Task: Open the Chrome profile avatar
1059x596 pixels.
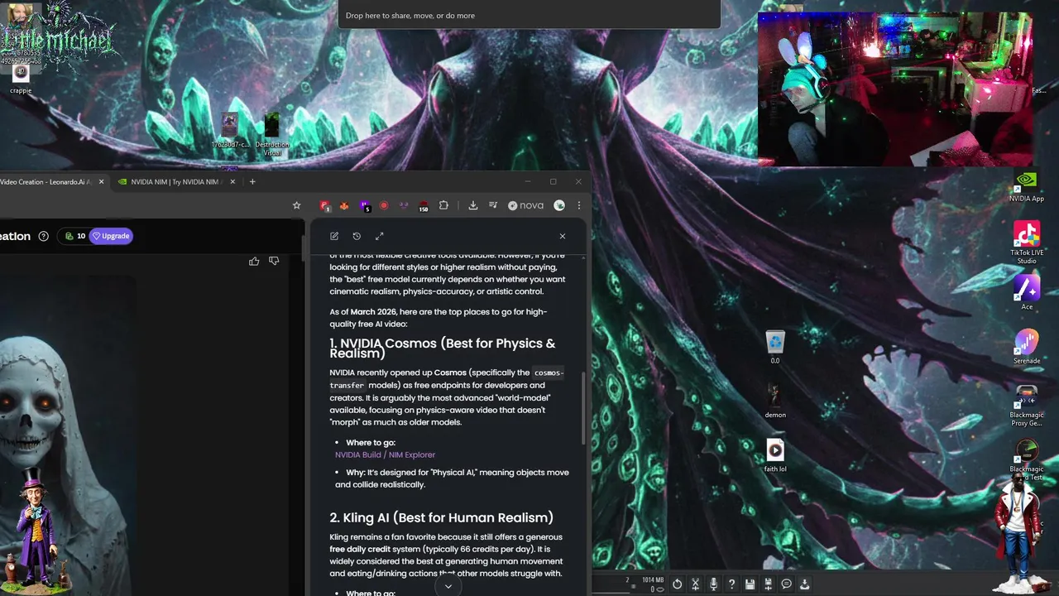Action: tap(559, 205)
